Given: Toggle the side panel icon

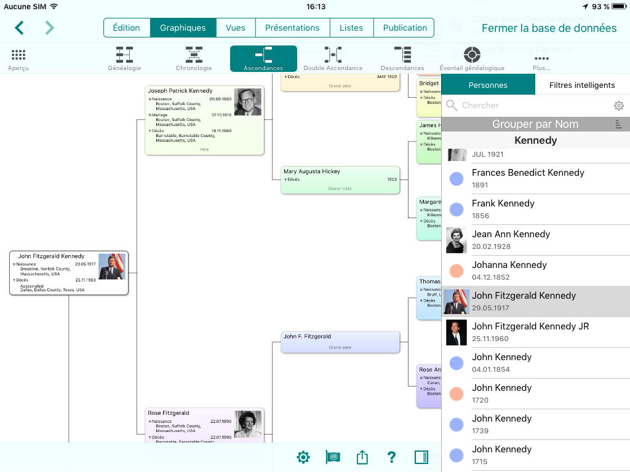Looking at the screenshot, I should tap(421, 457).
